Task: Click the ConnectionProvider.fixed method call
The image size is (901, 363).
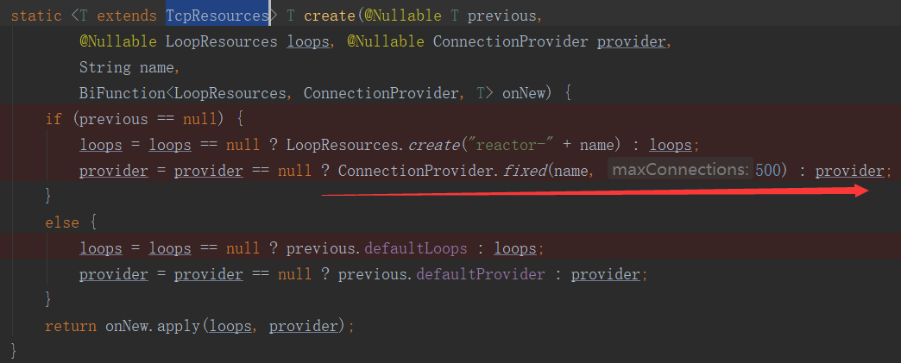Action: tap(442, 171)
